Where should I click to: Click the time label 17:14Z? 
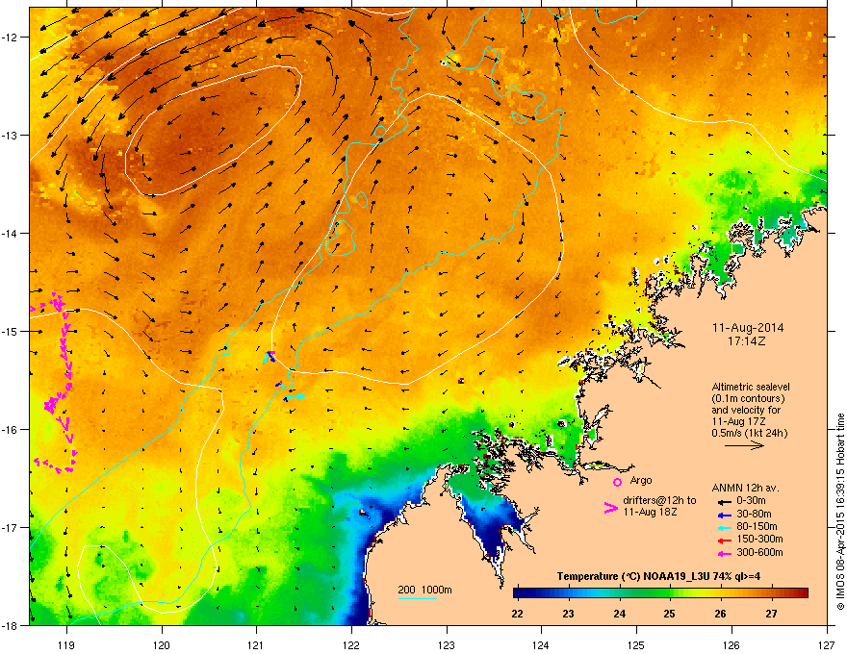point(747,341)
